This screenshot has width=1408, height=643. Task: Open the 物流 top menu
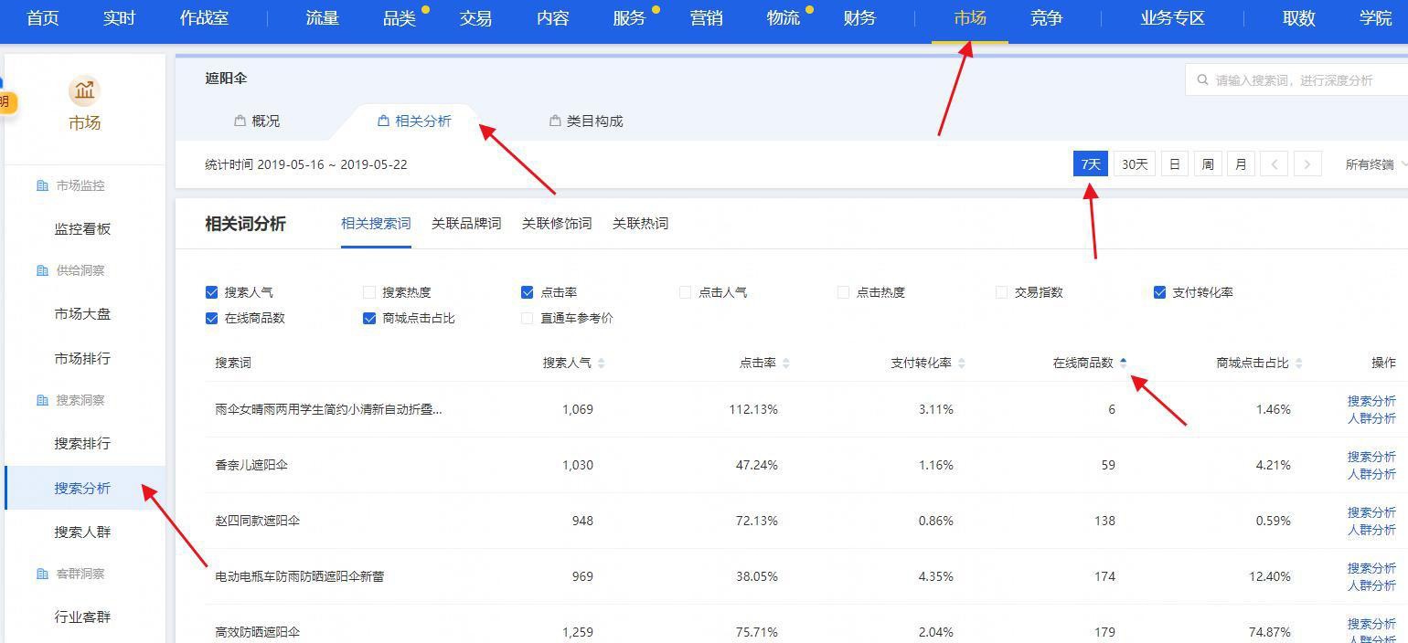(784, 18)
